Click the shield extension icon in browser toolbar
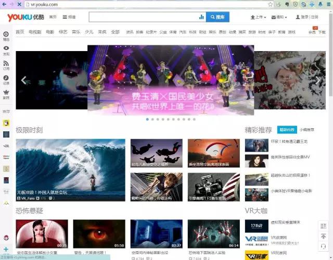This screenshot has width=333, height=260. tap(295, 4)
